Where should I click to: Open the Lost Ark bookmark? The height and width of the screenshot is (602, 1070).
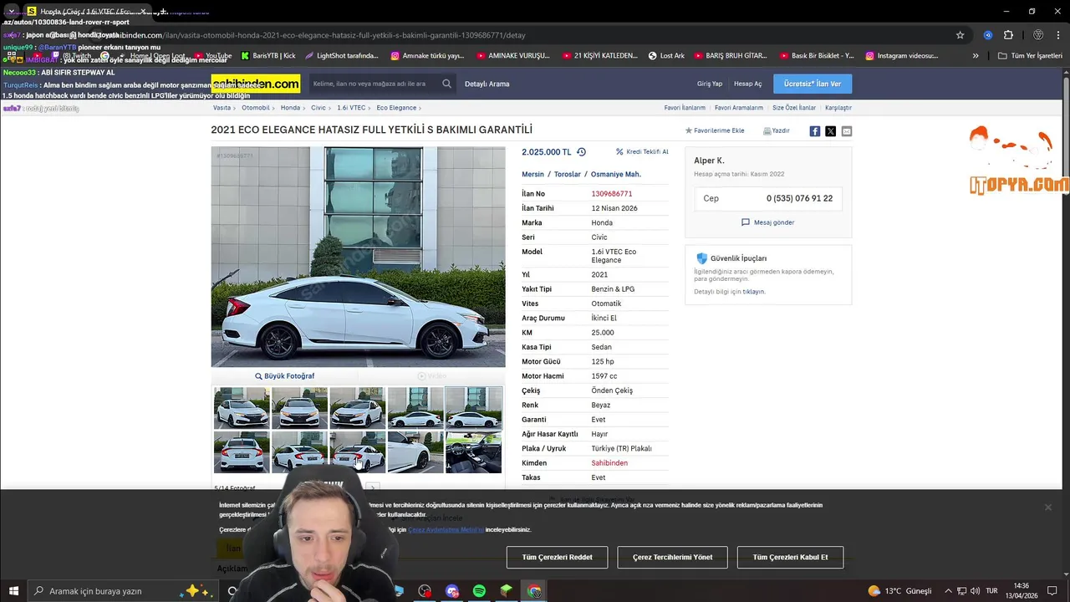pos(666,56)
